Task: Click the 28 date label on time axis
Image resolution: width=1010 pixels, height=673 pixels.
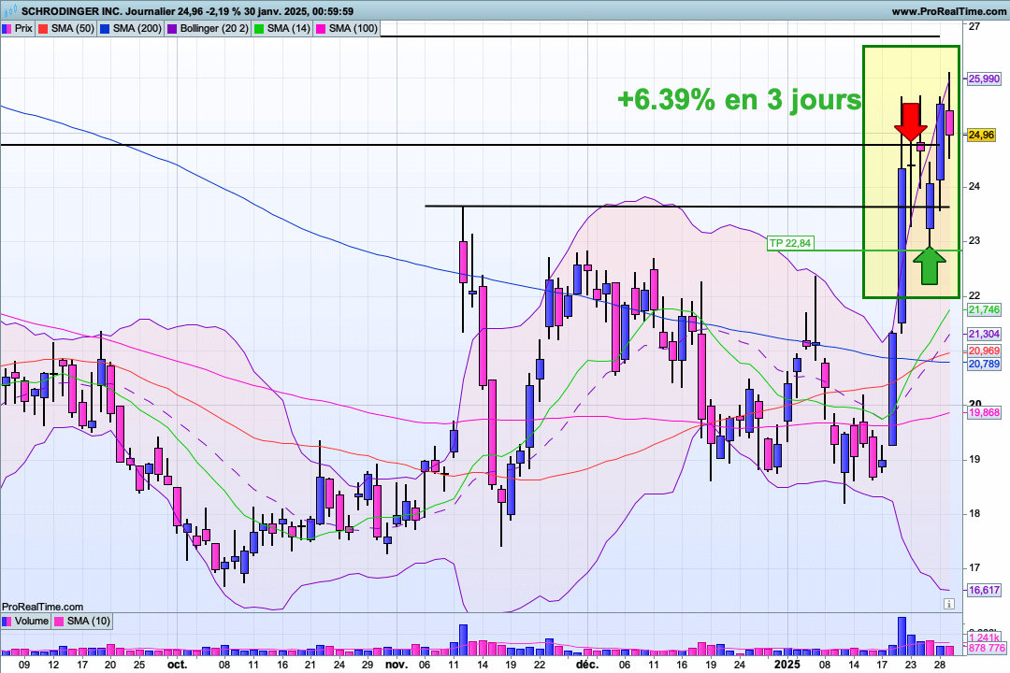Action: tap(939, 665)
